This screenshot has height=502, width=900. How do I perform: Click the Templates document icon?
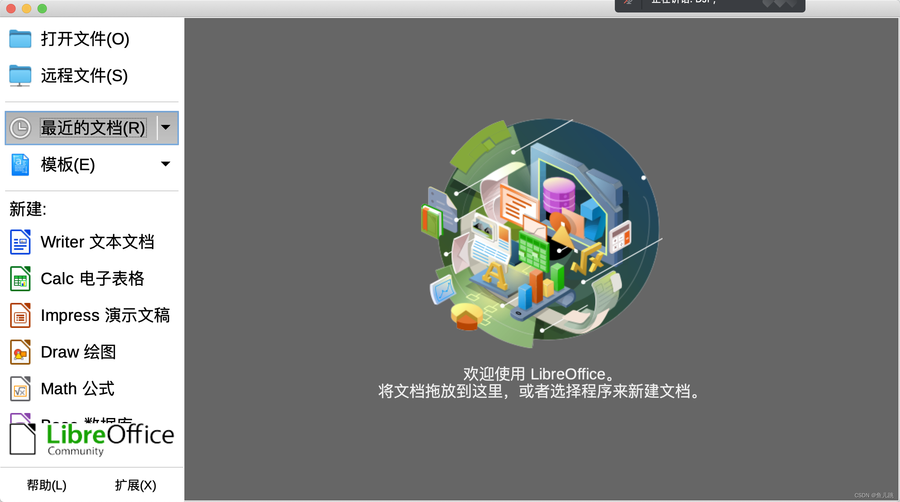20,164
